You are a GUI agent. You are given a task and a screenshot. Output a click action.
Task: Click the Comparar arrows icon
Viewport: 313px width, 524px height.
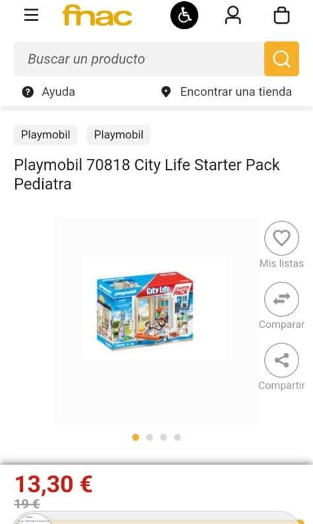point(281,299)
